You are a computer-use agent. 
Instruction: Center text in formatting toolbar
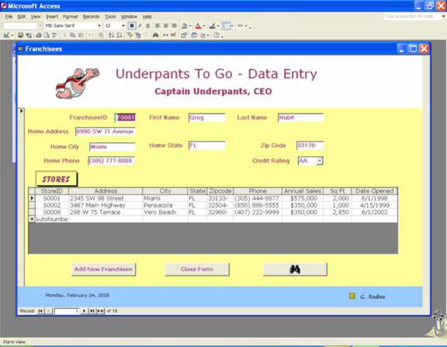click(x=166, y=26)
